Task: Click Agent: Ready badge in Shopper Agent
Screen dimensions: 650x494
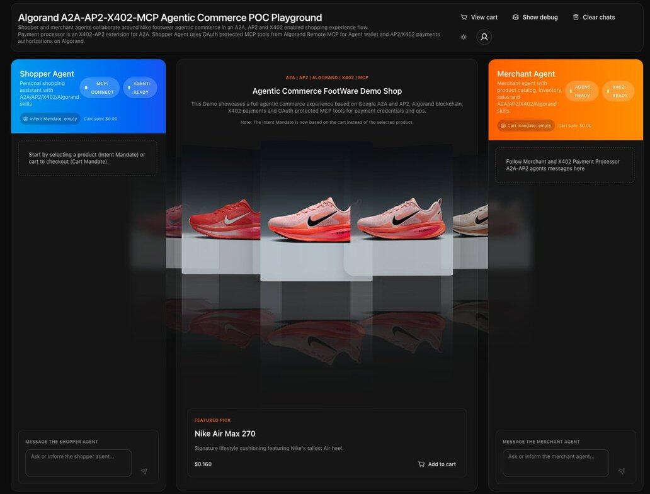Action: [140, 88]
